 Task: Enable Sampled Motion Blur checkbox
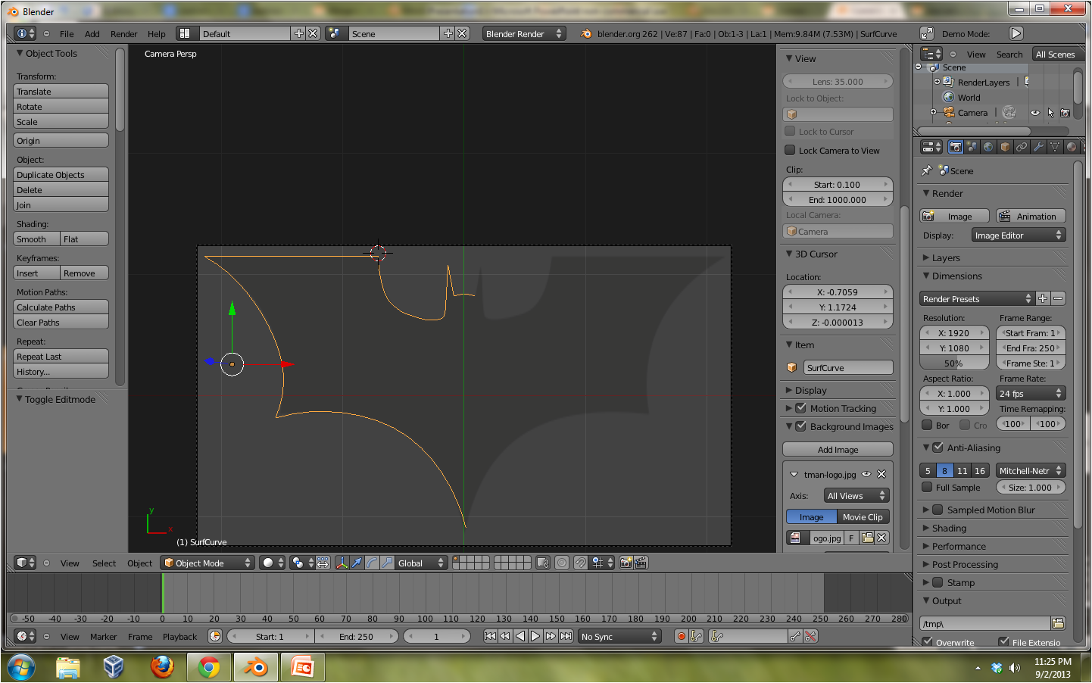(938, 510)
